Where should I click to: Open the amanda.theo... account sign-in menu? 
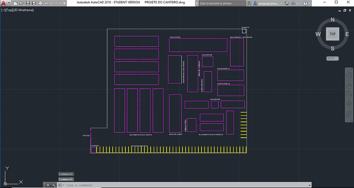click(268, 3)
